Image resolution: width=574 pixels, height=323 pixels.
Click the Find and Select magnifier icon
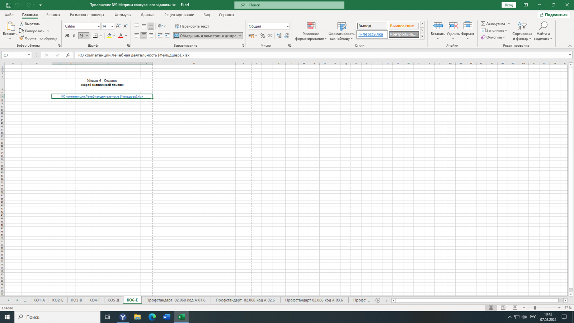click(x=543, y=26)
